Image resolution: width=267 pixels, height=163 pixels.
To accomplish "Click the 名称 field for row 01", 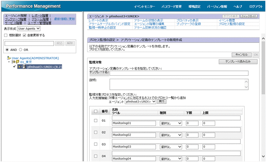I will tap(176, 118).
